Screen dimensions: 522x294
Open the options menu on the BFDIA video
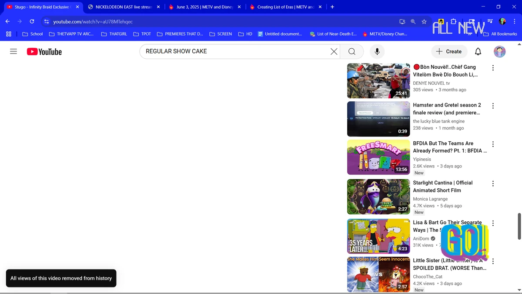pyautogui.click(x=492, y=144)
